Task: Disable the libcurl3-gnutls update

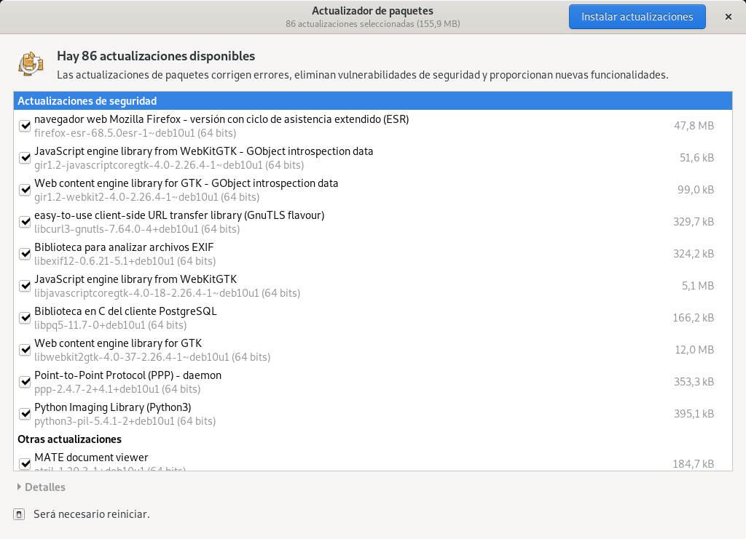Action: coord(24,222)
